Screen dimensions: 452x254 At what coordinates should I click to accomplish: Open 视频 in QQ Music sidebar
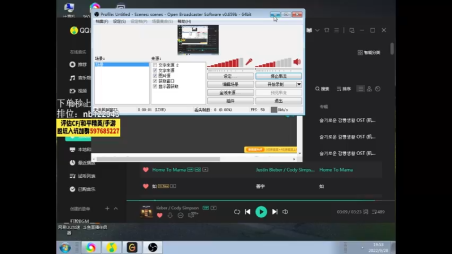pos(79,91)
